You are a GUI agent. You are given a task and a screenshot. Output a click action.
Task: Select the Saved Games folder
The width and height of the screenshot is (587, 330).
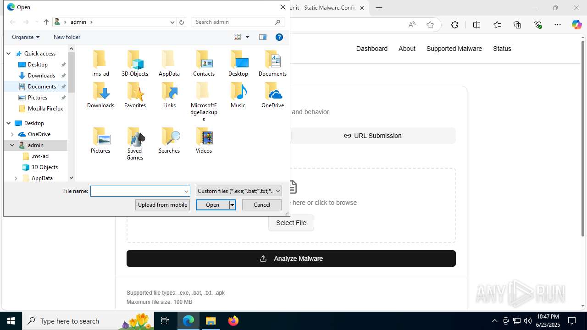(135, 144)
